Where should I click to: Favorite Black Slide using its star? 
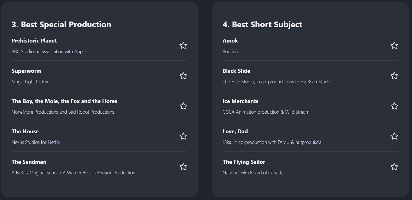[x=394, y=76]
